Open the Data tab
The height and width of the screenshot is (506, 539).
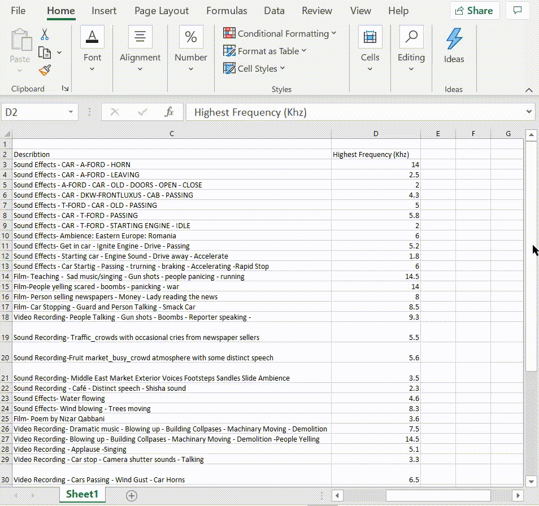(274, 11)
